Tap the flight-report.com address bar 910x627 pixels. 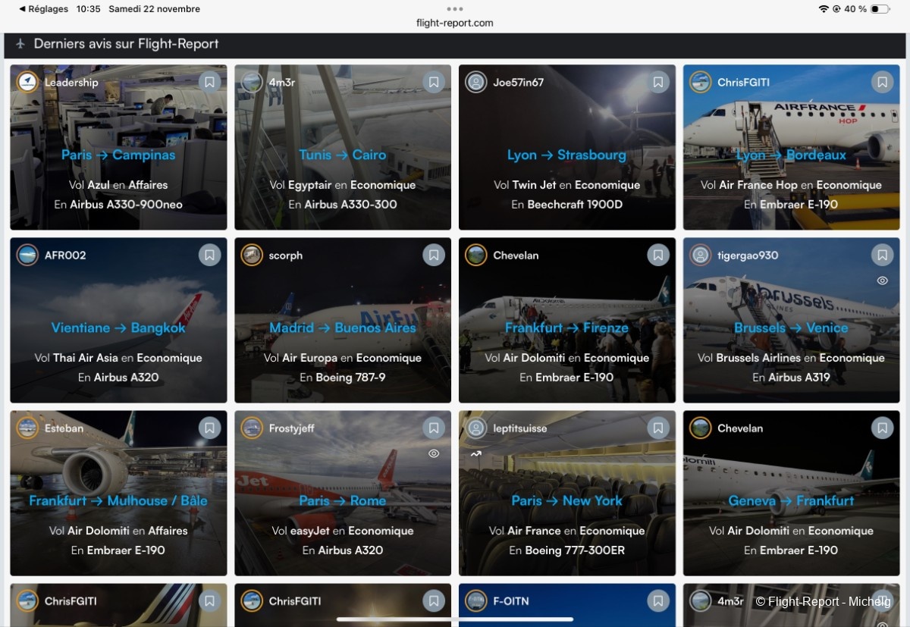455,23
